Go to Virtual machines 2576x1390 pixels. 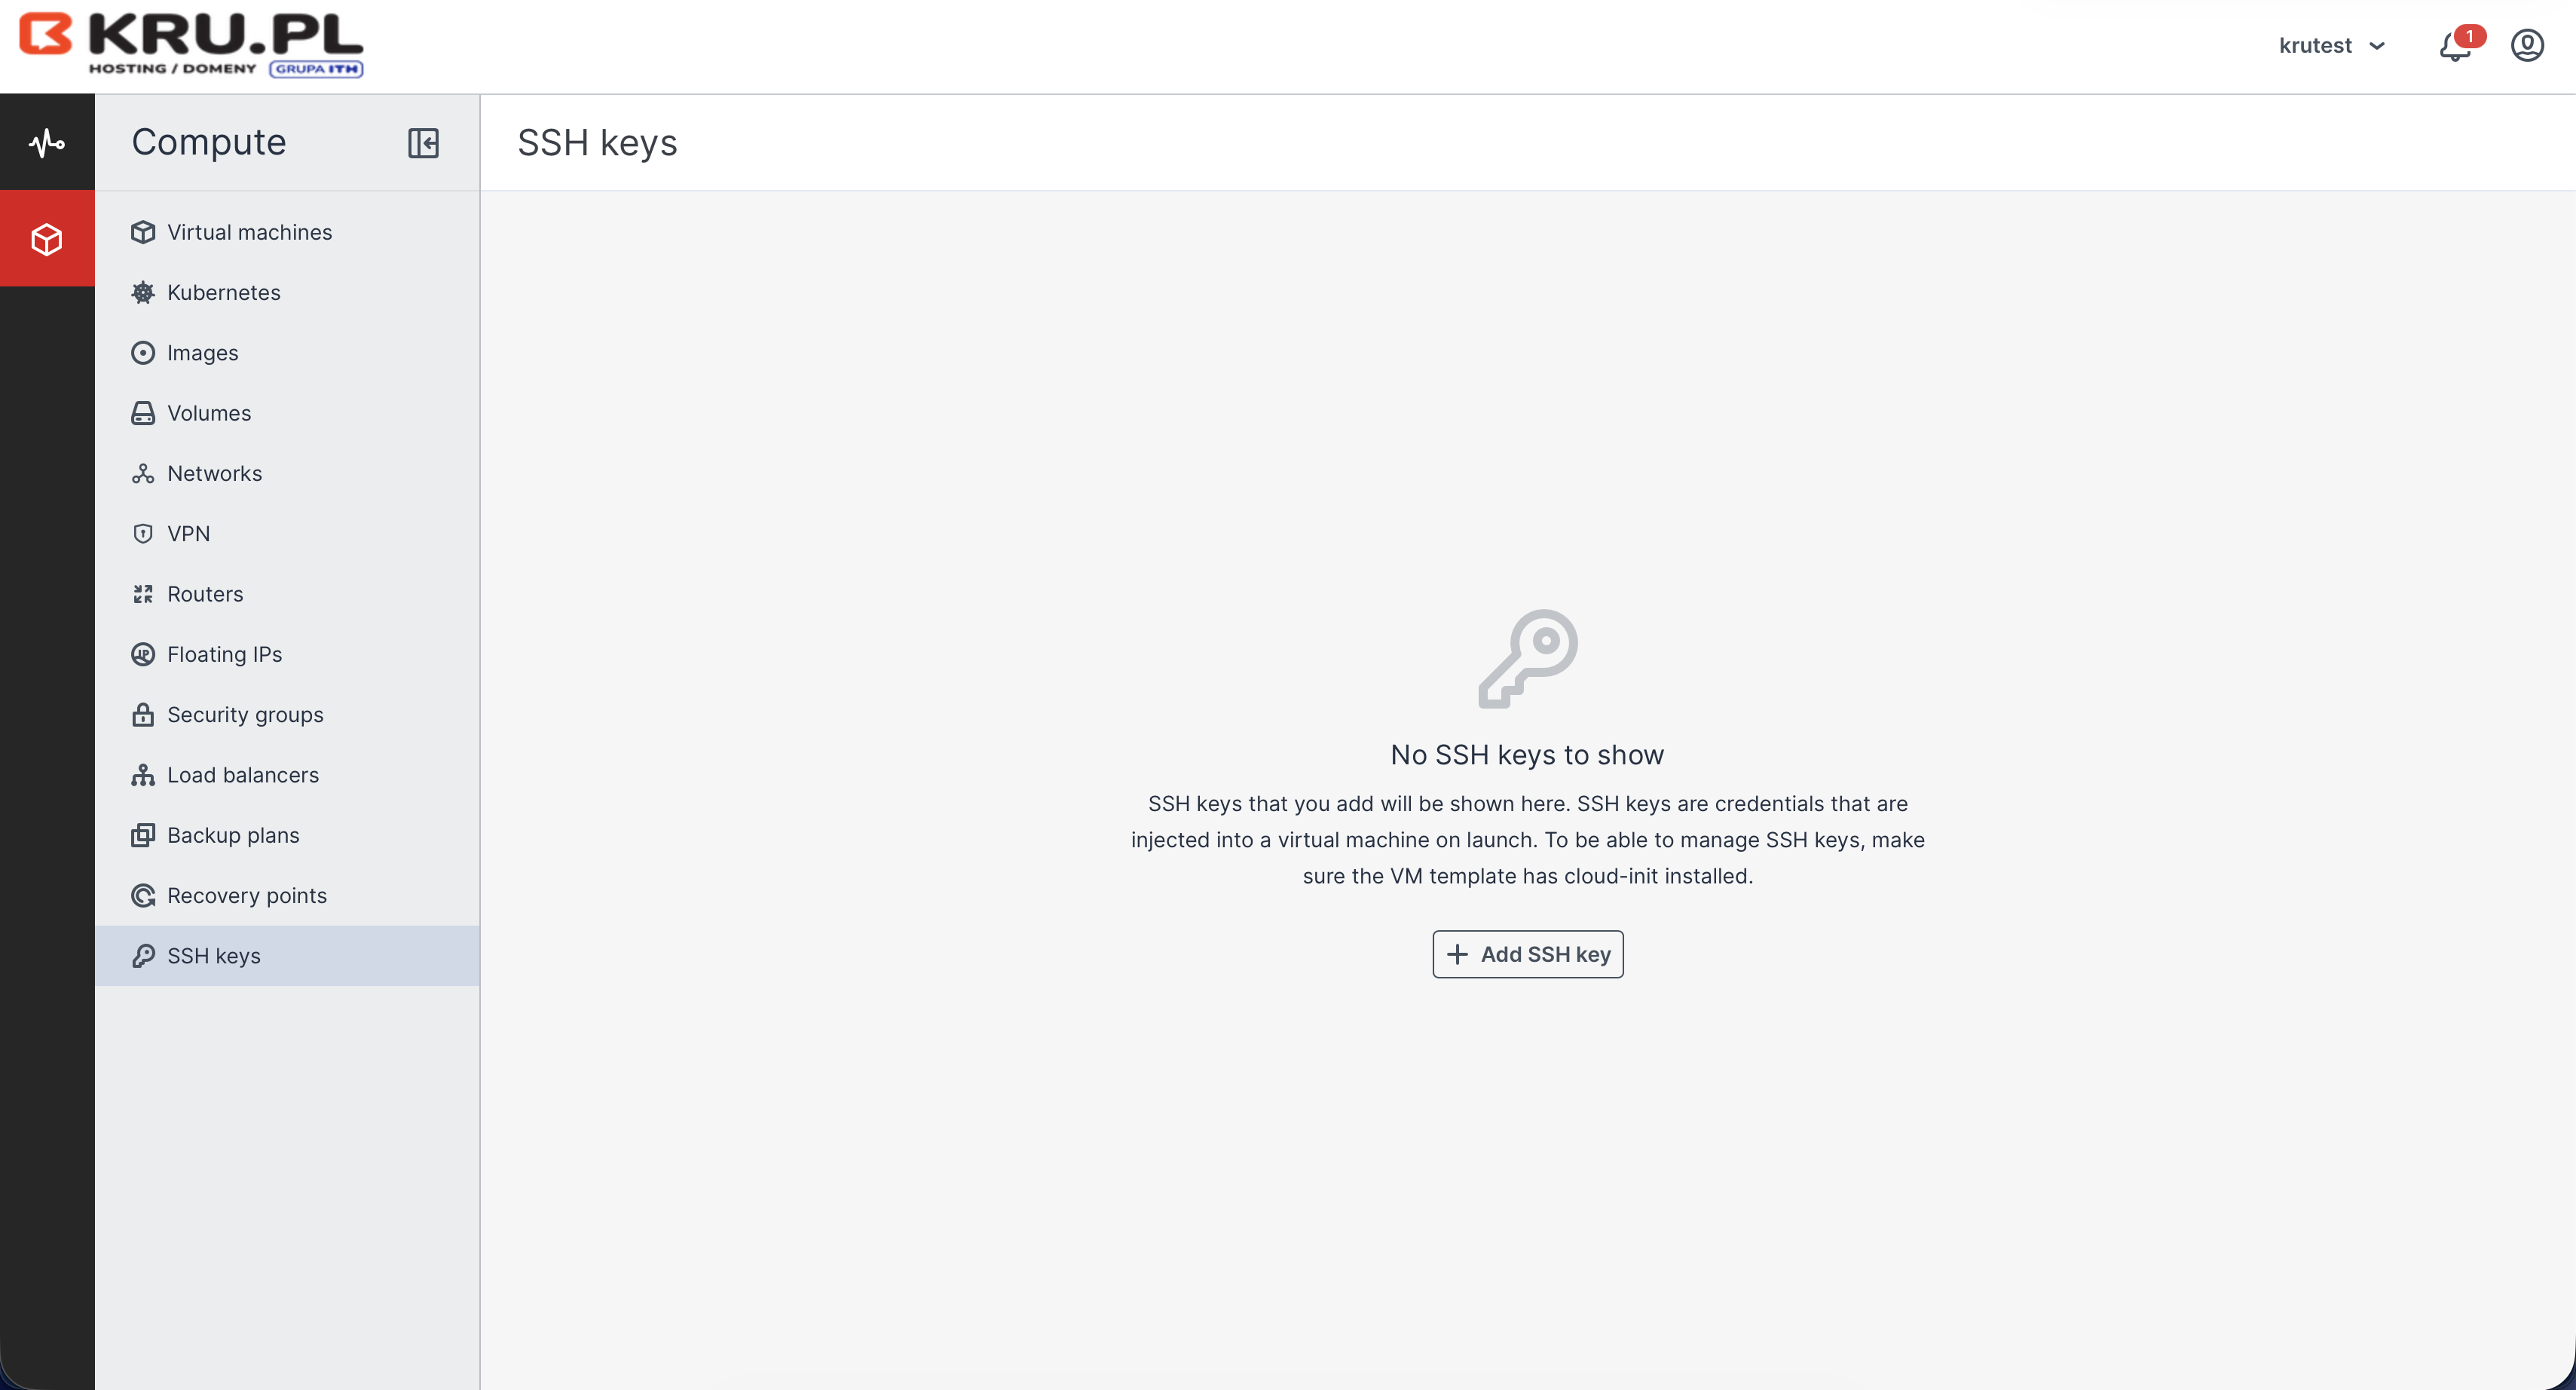point(249,232)
